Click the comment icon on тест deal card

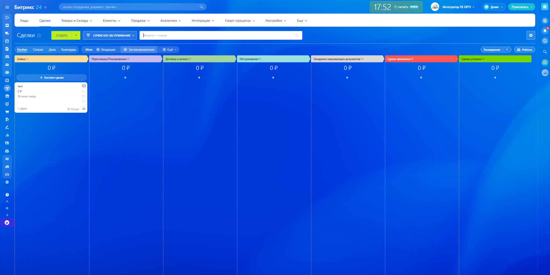point(84,101)
